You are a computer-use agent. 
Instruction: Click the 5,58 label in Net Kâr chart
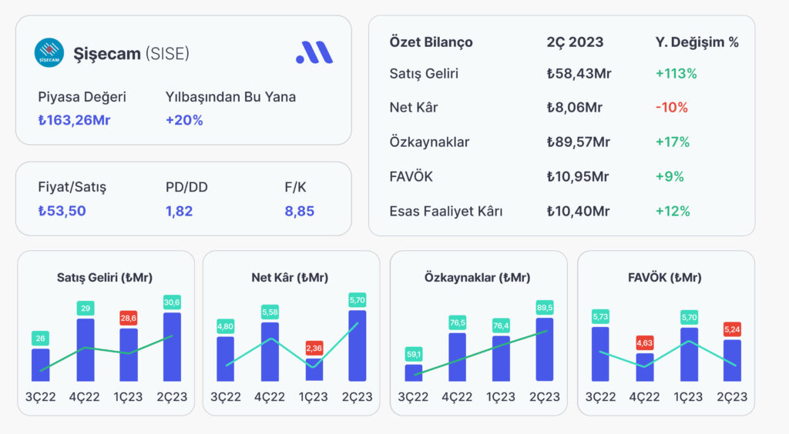click(270, 312)
